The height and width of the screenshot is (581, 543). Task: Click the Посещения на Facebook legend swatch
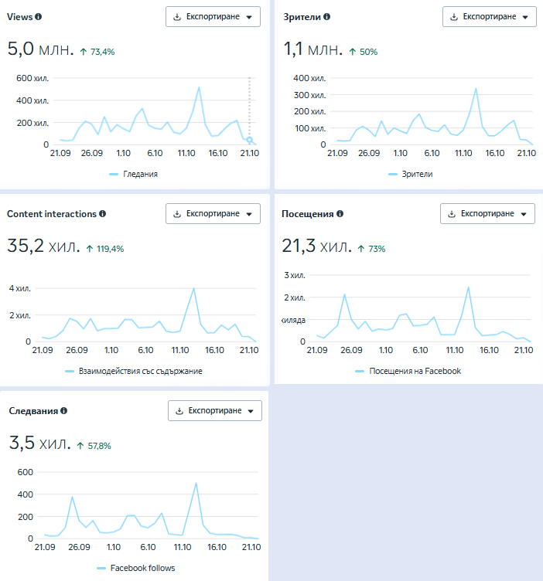pos(360,372)
